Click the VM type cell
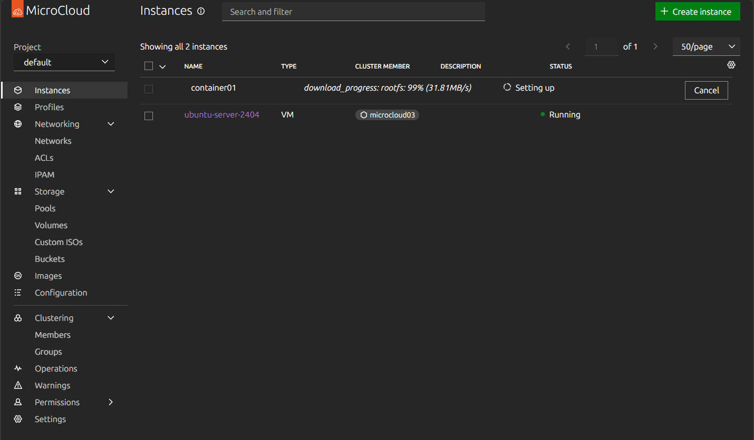754x440 pixels. click(287, 114)
